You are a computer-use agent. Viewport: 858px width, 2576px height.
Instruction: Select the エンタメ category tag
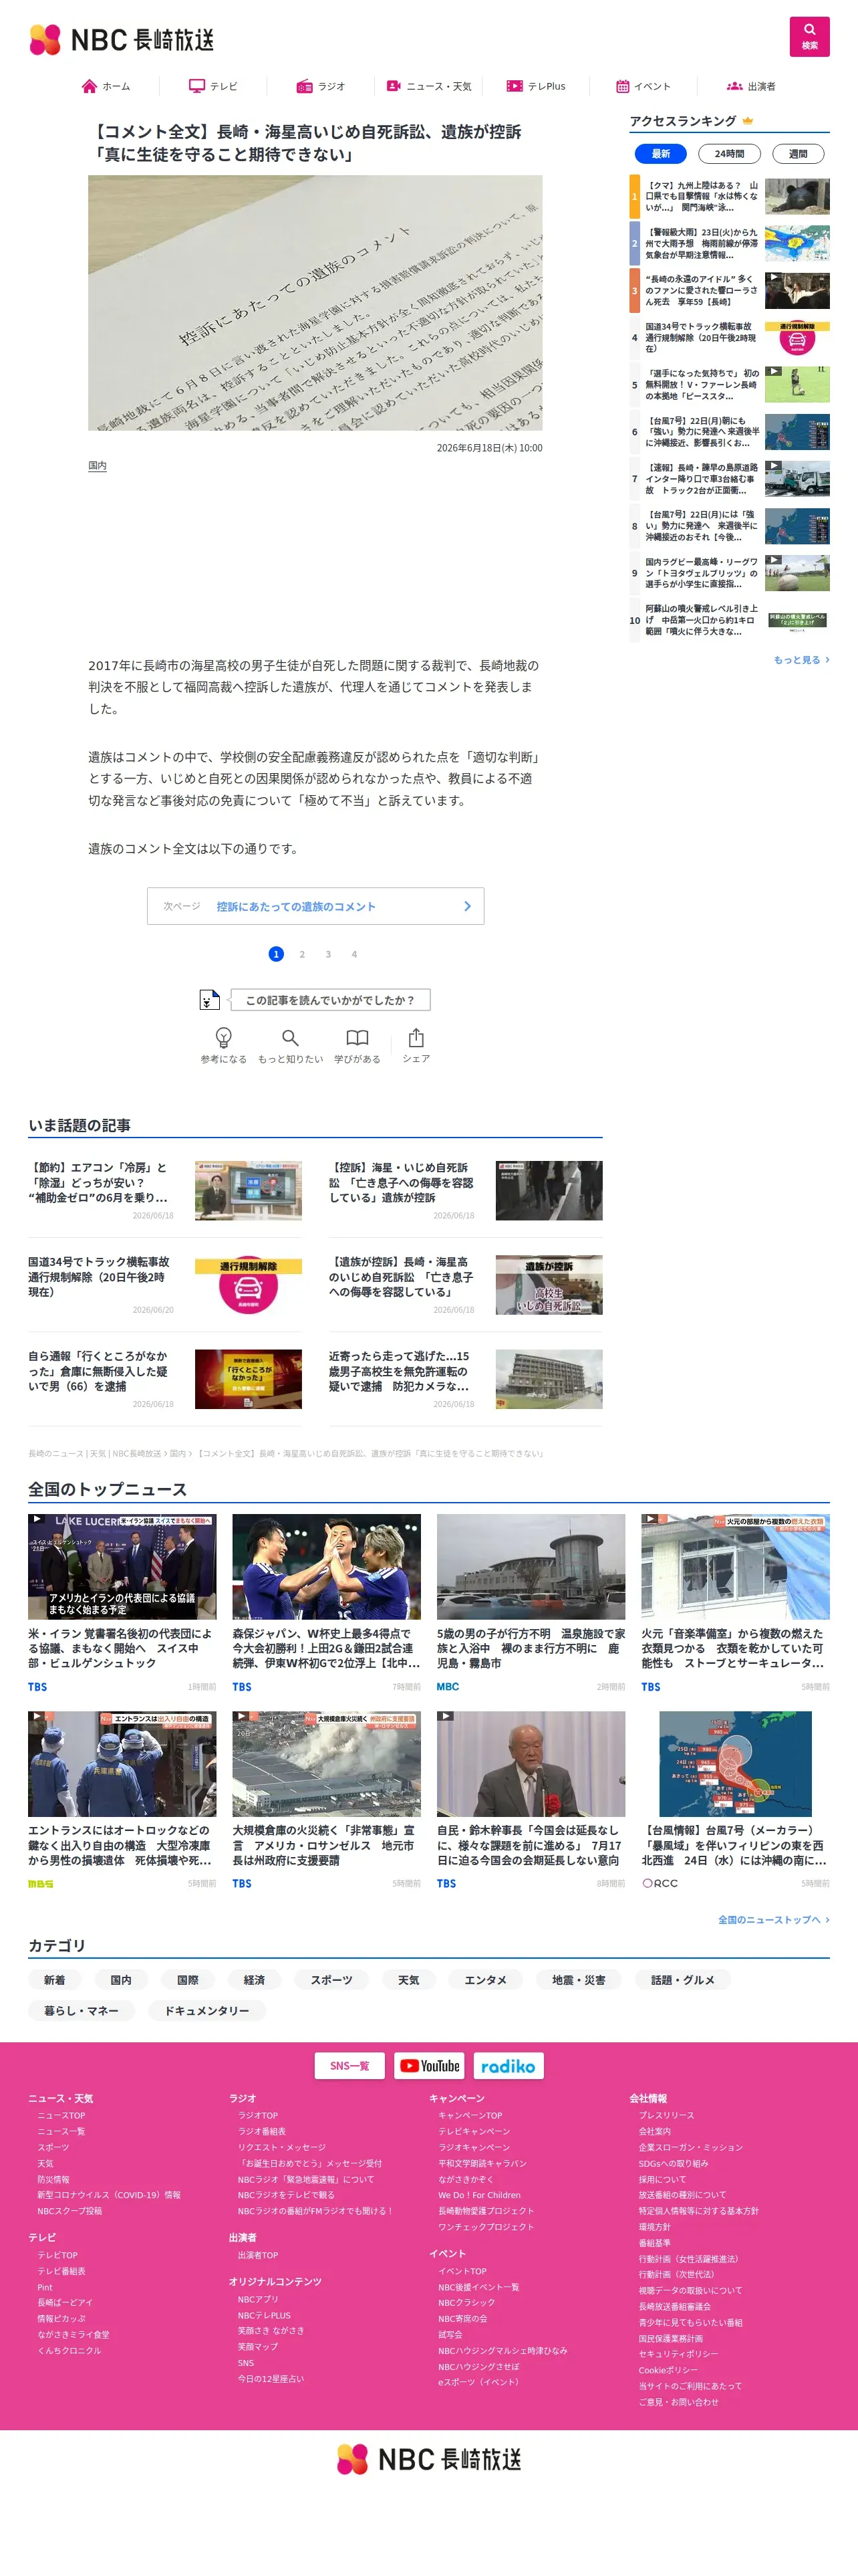click(485, 1980)
